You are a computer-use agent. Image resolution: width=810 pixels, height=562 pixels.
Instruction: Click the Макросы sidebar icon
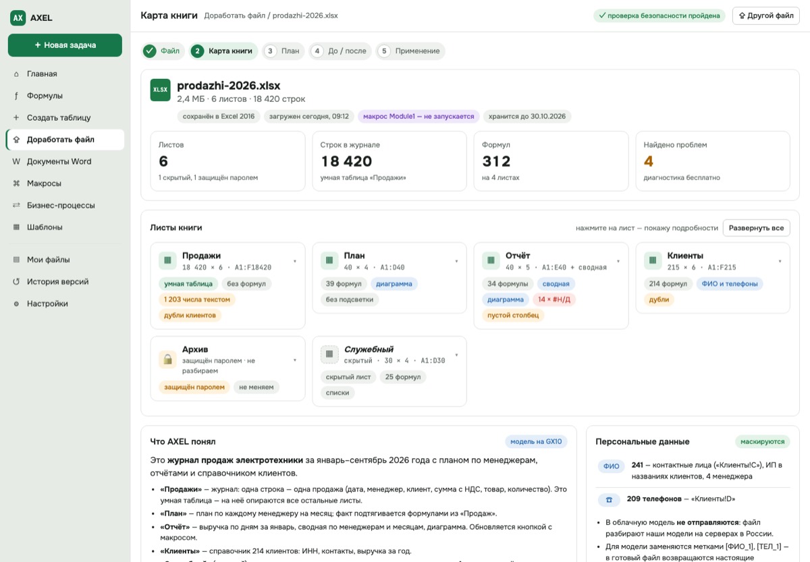click(x=16, y=184)
